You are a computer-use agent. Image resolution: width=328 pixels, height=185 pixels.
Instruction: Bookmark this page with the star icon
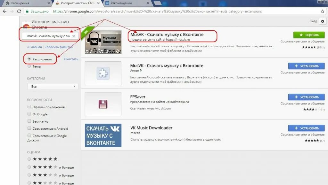point(322,11)
